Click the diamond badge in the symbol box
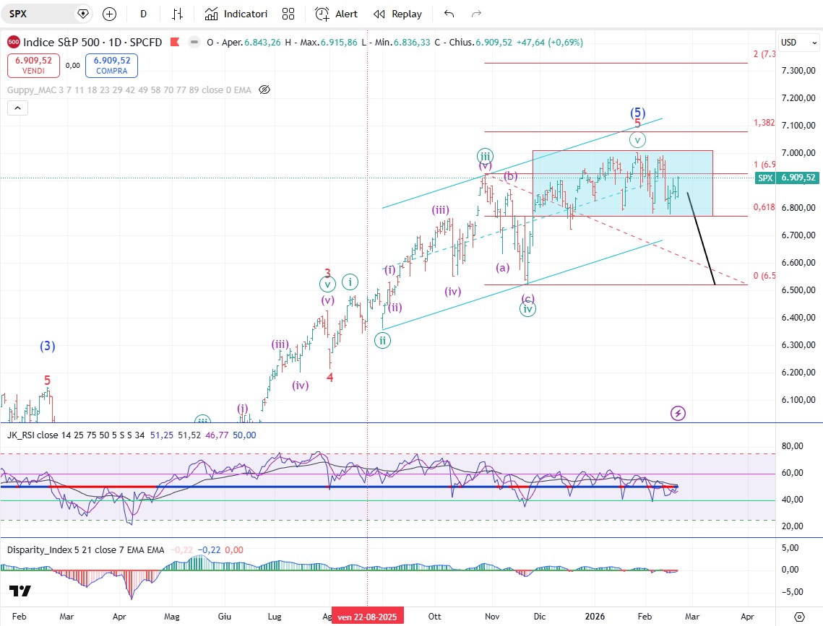 tap(82, 14)
